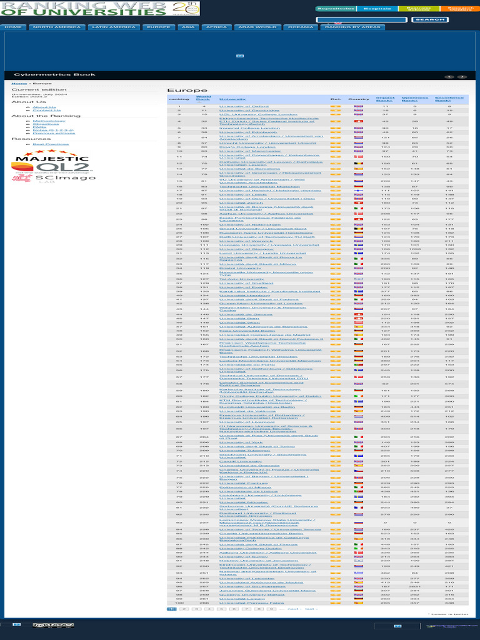Open University of Leicester link
The height and width of the screenshot is (640, 480).
click(x=246, y=578)
